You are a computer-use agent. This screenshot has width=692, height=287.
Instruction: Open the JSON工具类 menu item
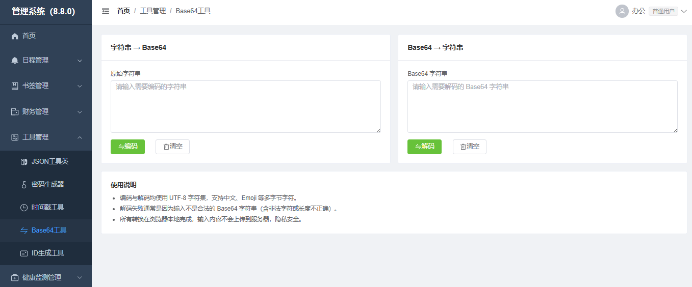(x=46, y=162)
